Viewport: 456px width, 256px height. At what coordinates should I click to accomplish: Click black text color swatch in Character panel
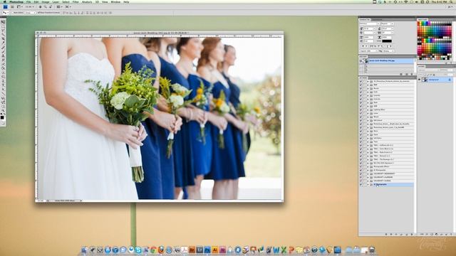(x=387, y=41)
